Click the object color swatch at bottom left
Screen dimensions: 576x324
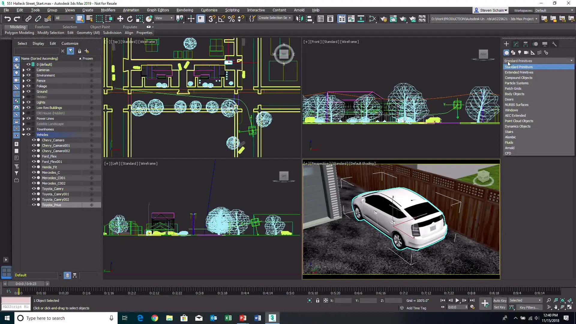click(x=16, y=300)
